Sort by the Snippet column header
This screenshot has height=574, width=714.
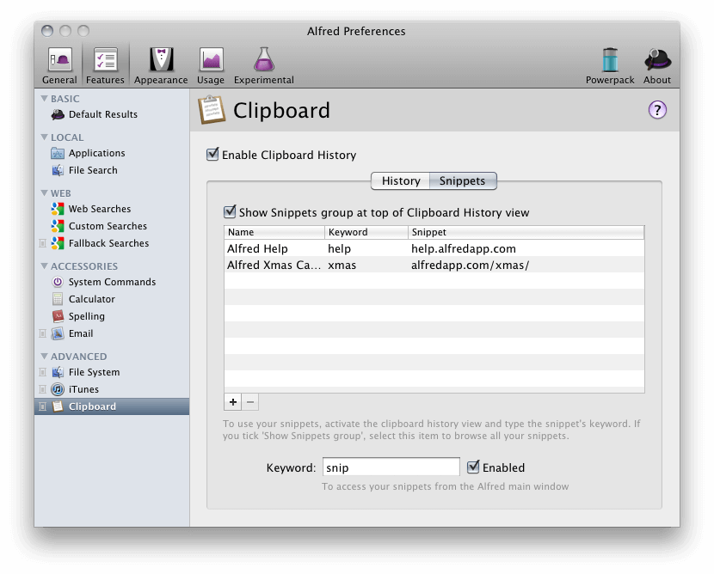pyautogui.click(x=526, y=232)
